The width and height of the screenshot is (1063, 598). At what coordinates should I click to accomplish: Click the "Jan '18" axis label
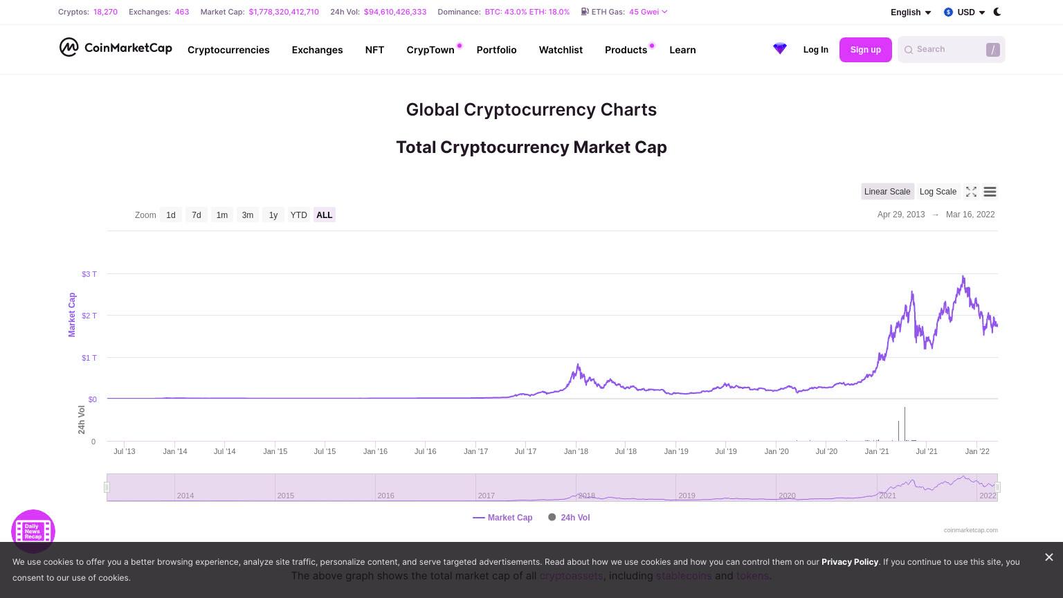(x=576, y=451)
